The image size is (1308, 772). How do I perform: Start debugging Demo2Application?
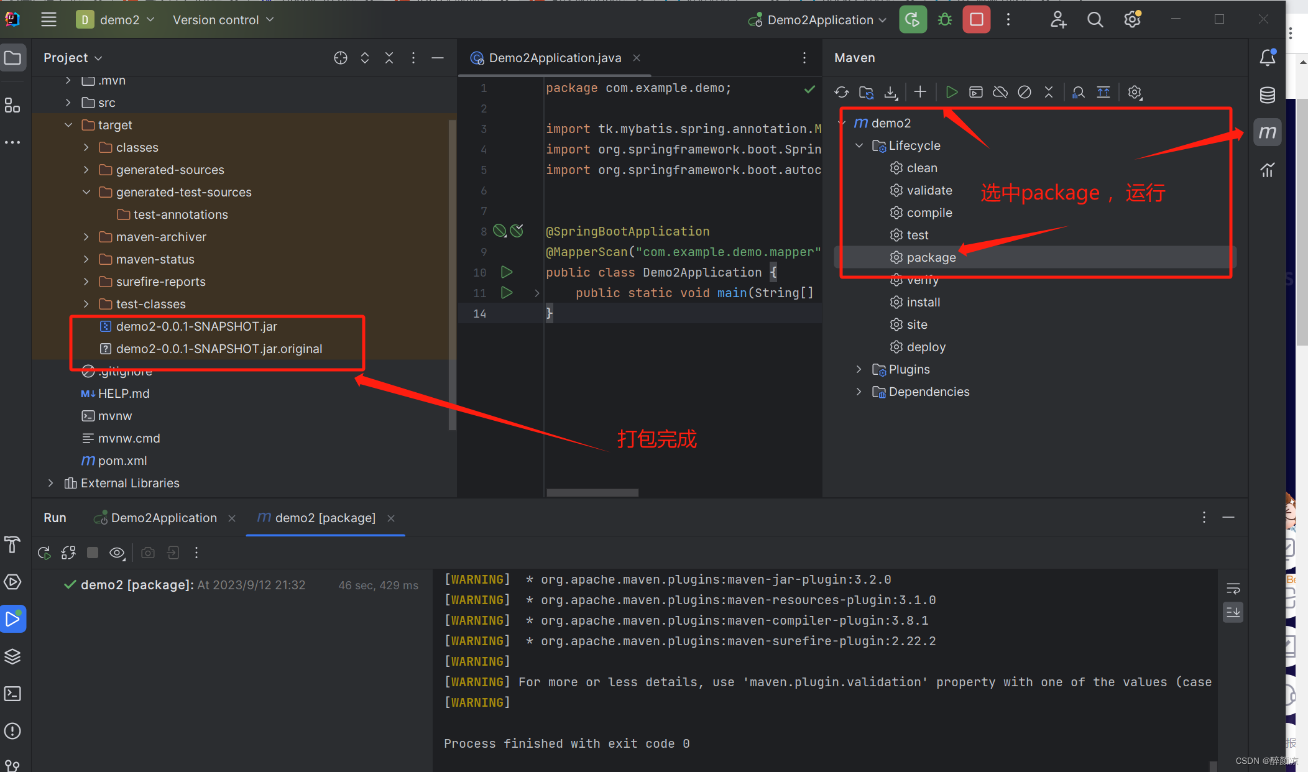point(945,20)
